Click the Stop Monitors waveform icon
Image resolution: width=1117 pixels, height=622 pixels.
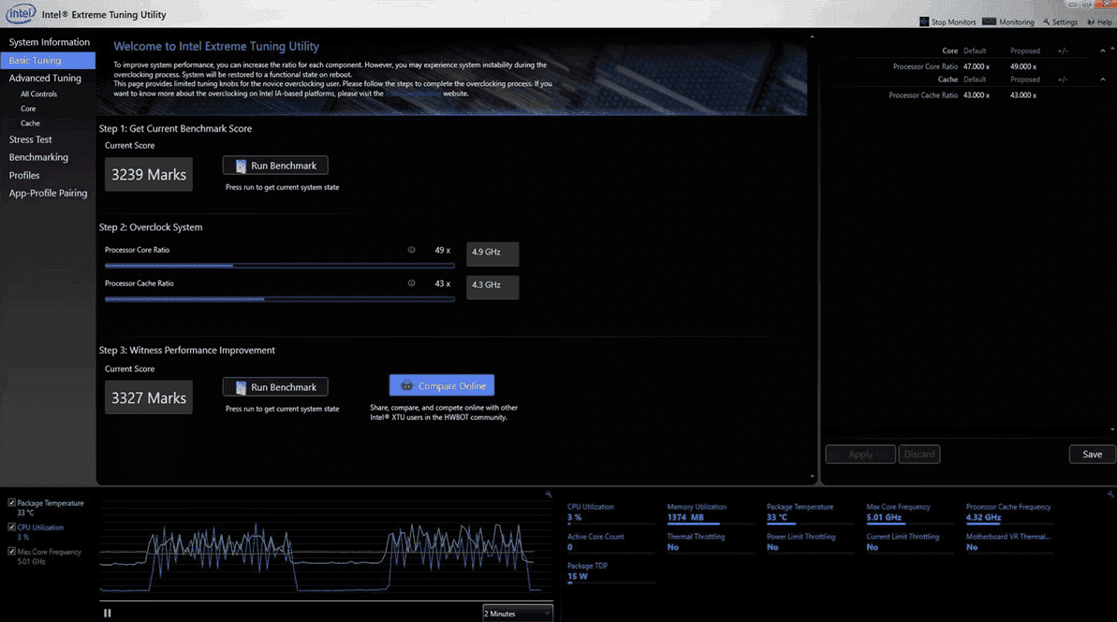(924, 22)
